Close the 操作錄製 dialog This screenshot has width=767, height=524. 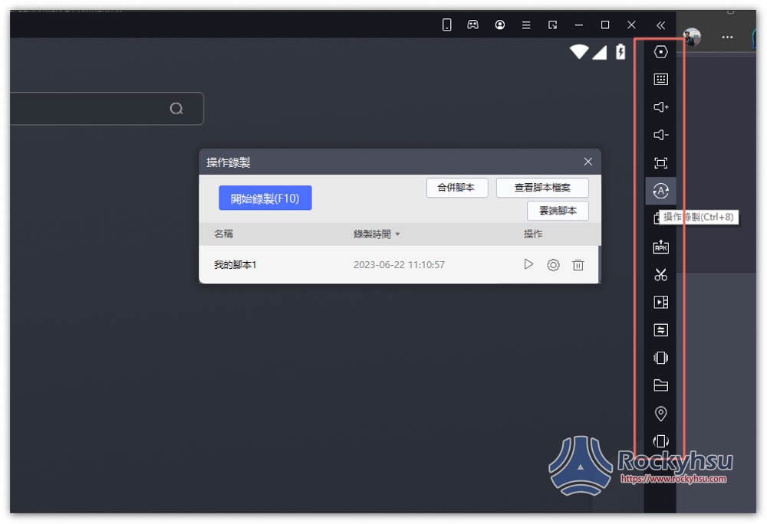click(588, 162)
